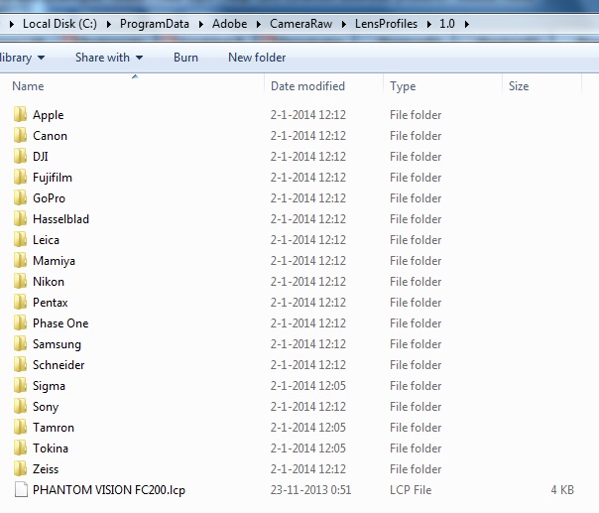Select the Canon folder name
599x513 pixels.
click(x=50, y=136)
